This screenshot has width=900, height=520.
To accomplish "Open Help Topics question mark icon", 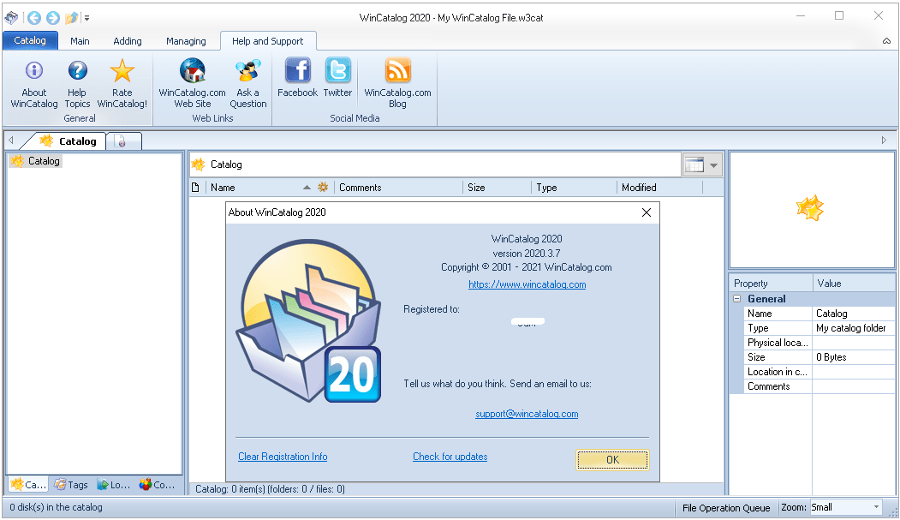I will tap(77, 70).
